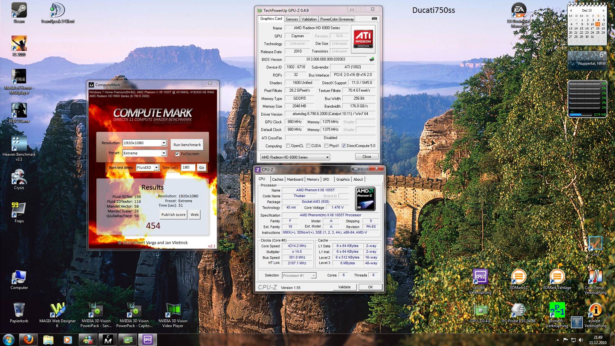615x346 pixels.
Task: Uncheck the Fullscreen checkbox
Action: click(x=177, y=154)
